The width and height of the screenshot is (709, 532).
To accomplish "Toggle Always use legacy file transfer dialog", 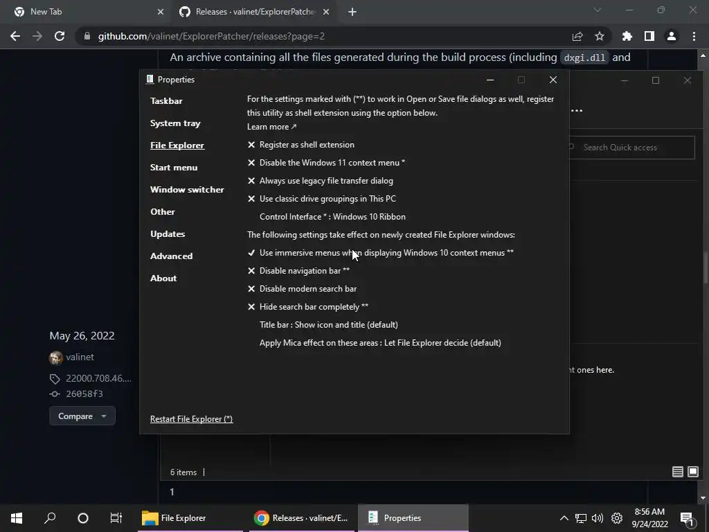I will (320, 181).
